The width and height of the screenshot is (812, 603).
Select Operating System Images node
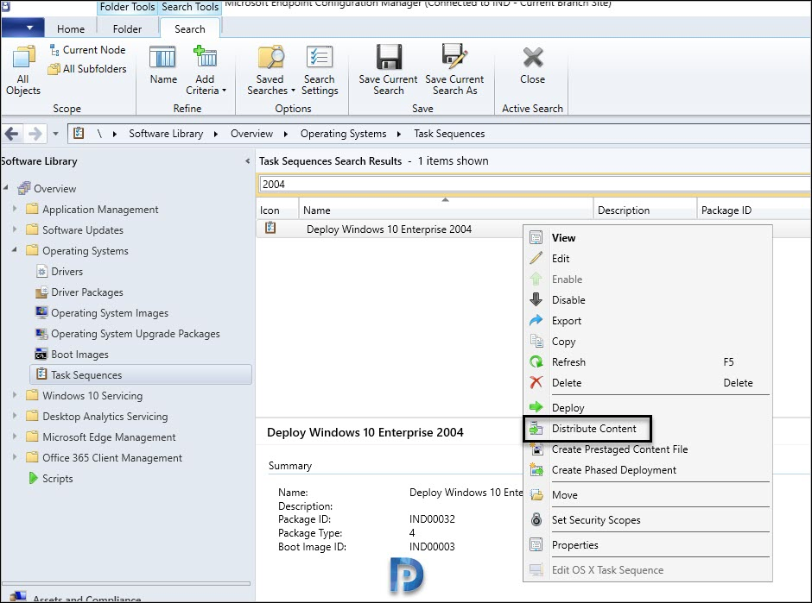pyautogui.click(x=102, y=313)
